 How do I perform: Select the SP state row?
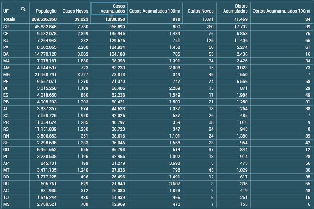coord(6,27)
